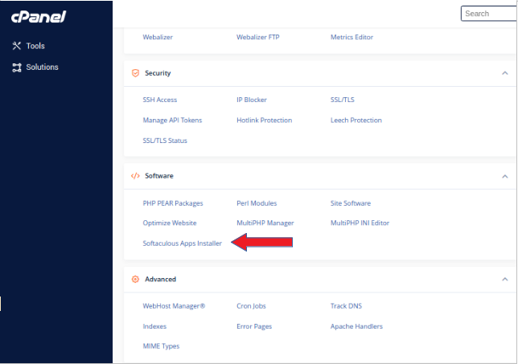
Task: Click the Security shield icon
Action: [135, 73]
